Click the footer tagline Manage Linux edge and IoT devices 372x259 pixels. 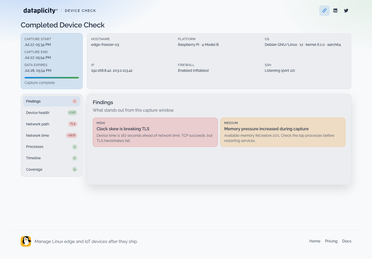pyautogui.click(x=86, y=241)
